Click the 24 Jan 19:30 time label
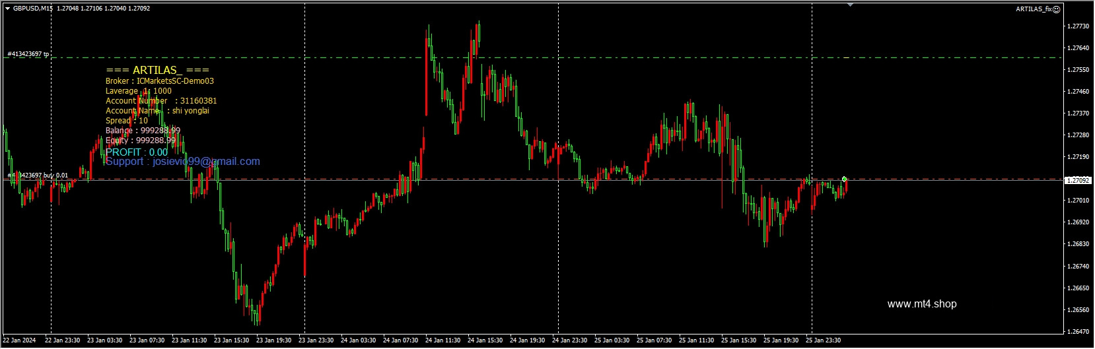Viewport: 1095px width, 349px height. (528, 341)
